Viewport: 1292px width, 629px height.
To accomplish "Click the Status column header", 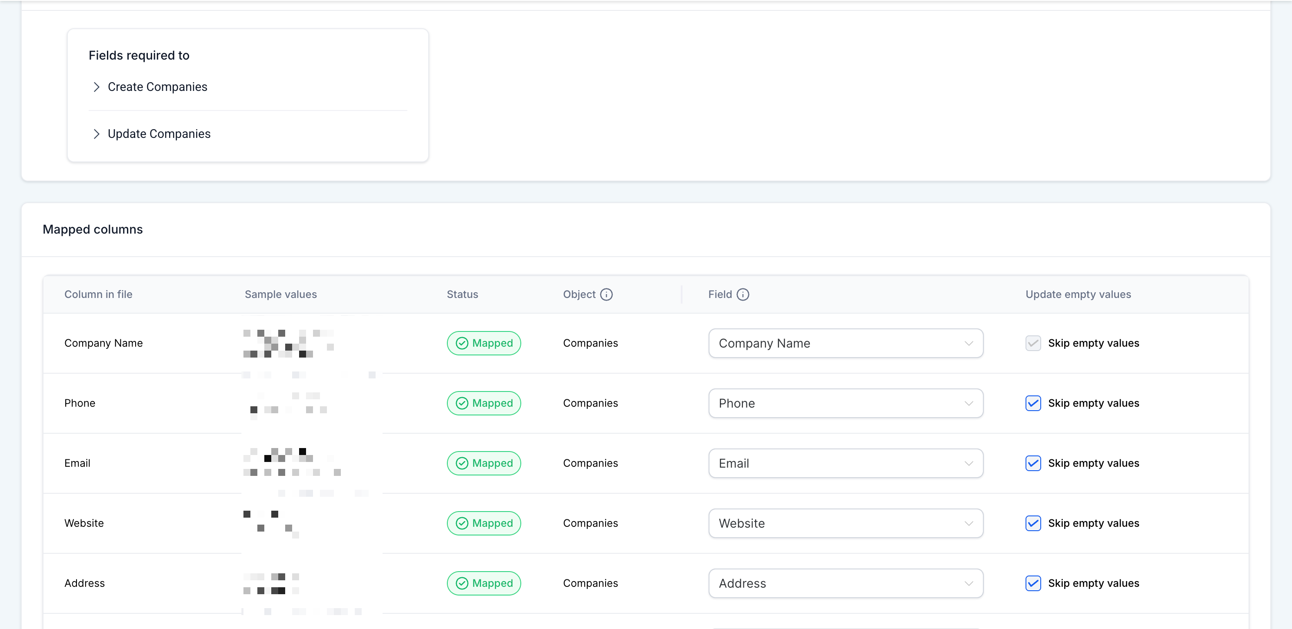I will [463, 294].
